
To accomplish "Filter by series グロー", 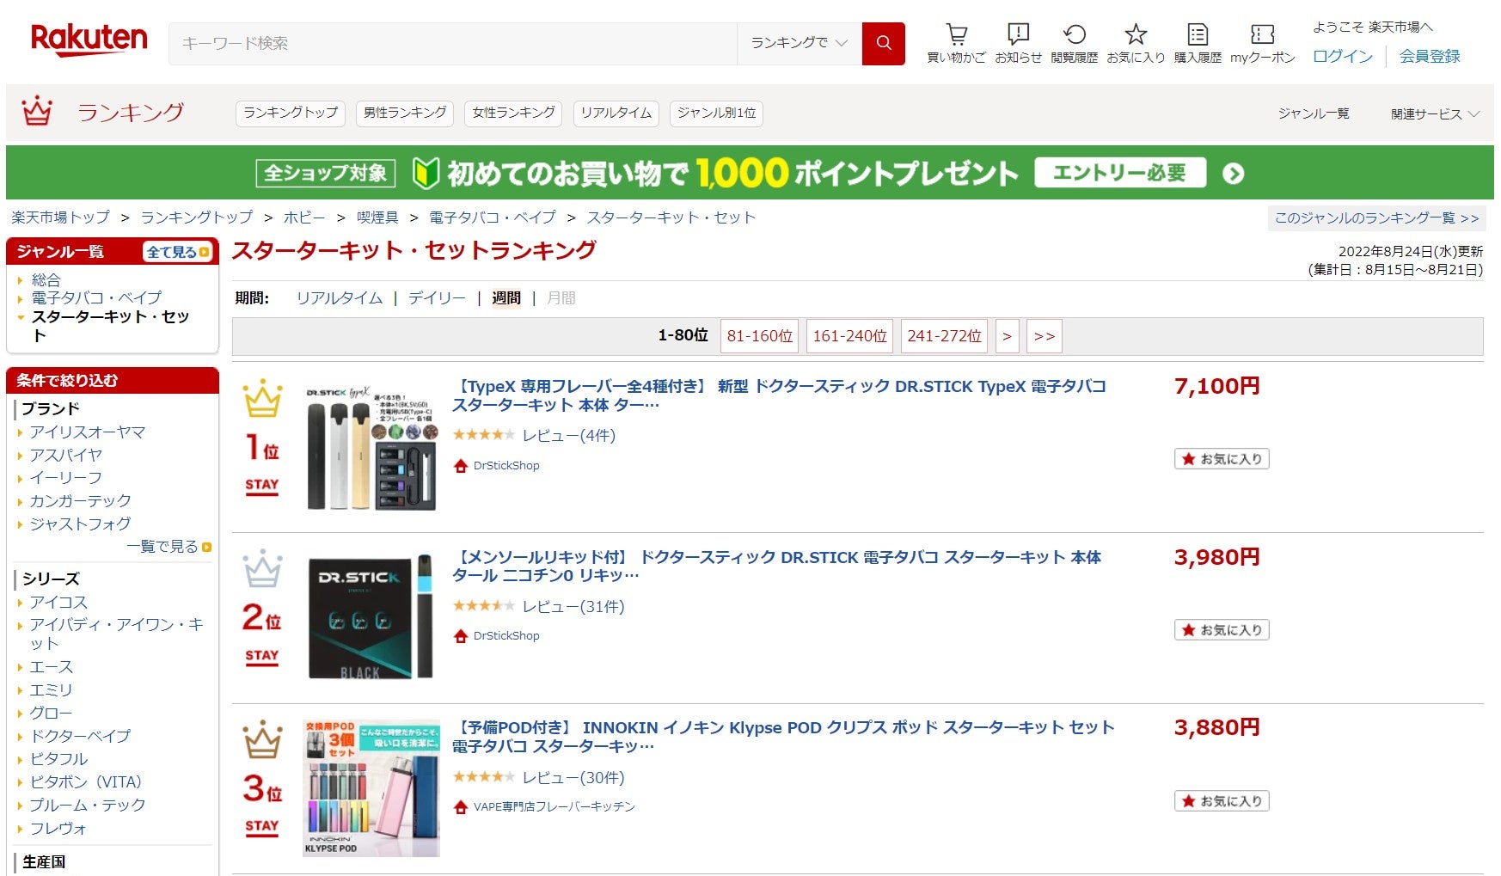I will 51,714.
